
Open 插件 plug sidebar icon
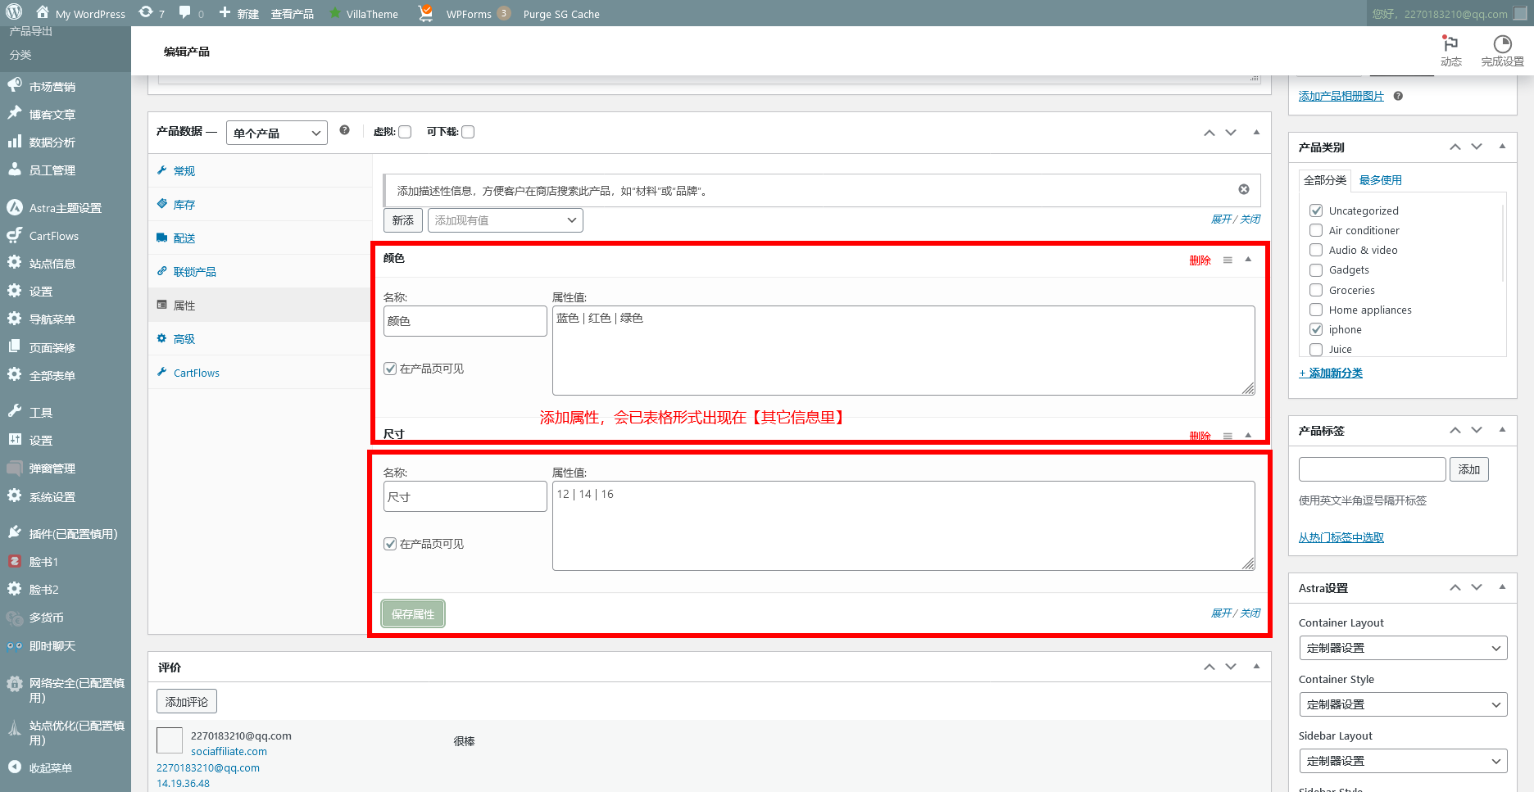(14, 532)
